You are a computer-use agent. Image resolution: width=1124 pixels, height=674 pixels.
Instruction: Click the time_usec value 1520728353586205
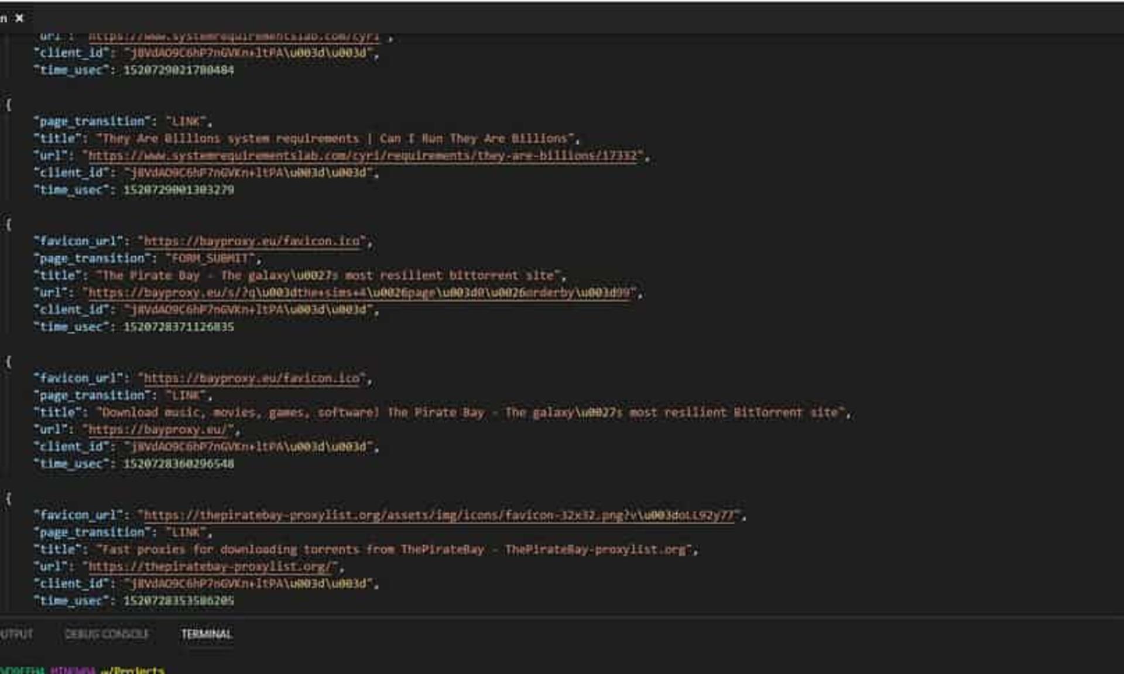click(179, 600)
